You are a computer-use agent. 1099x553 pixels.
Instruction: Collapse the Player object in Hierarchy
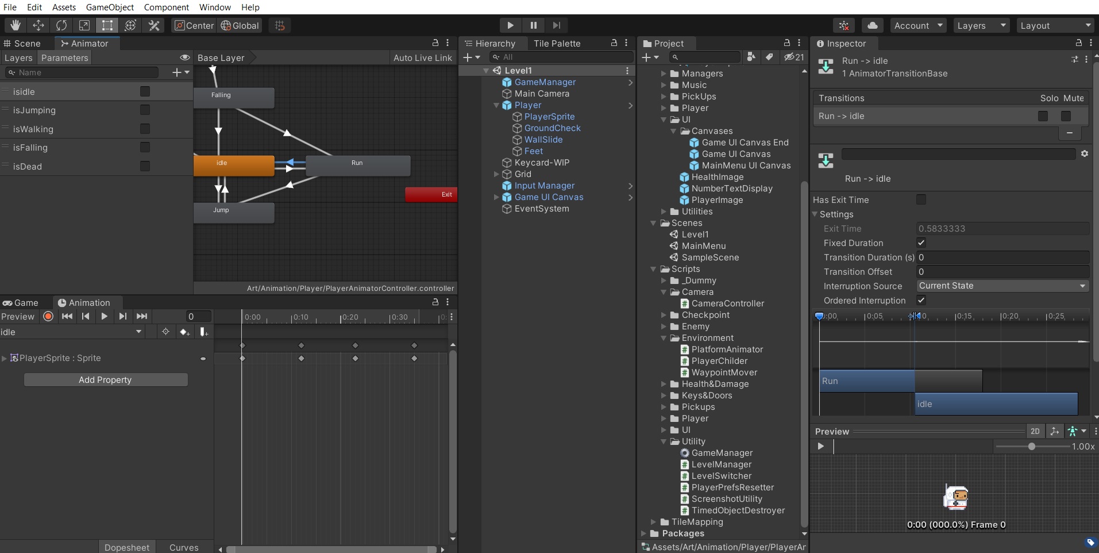click(x=496, y=105)
